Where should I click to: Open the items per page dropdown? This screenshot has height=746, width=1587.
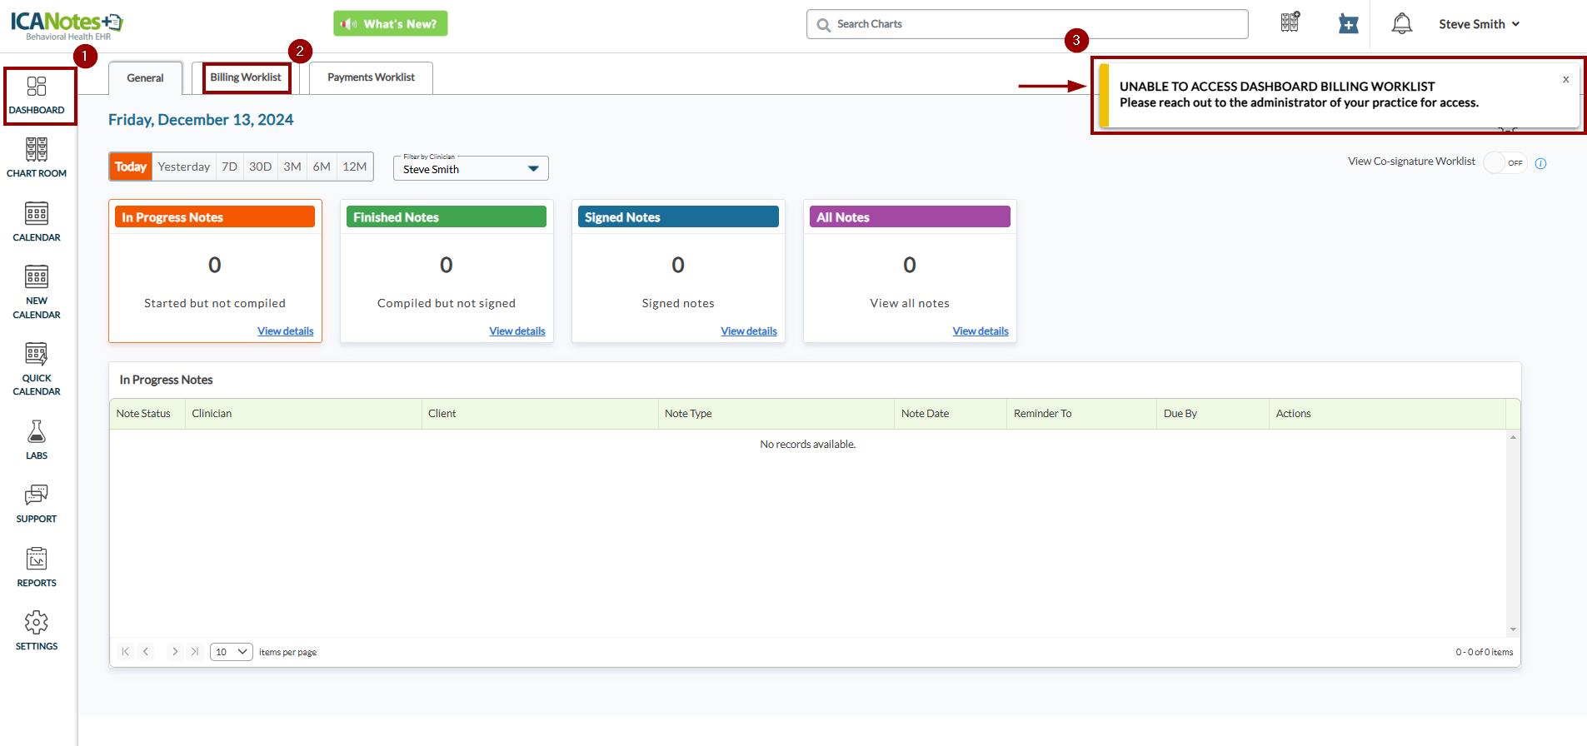tap(232, 652)
